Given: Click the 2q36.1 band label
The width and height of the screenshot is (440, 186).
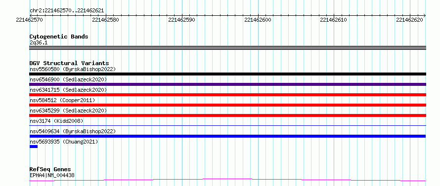Looking at the screenshot, I should (x=39, y=42).
